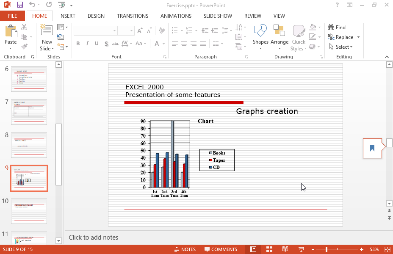
Task: Align text left
Action: tap(175, 44)
